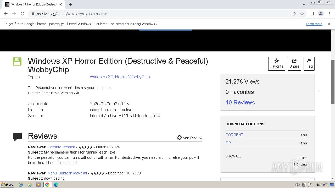This screenshot has width=335, height=188.
Task: Open a new tab with plus button
Action: (x=71, y=4)
